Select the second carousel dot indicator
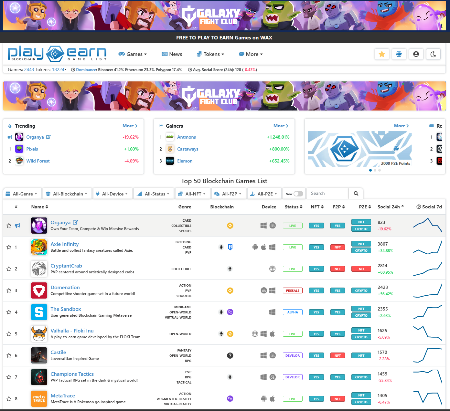Viewport: 450px width, 411px height. [x=375, y=170]
